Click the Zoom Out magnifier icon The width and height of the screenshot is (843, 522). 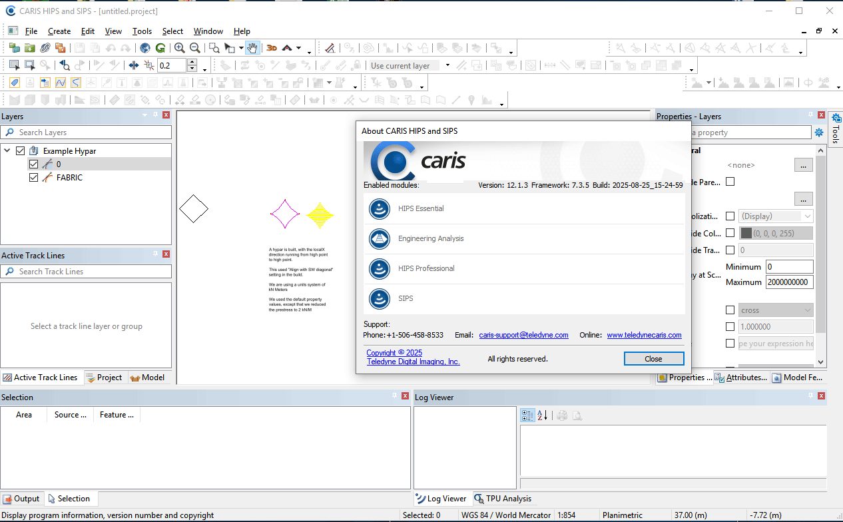click(195, 48)
